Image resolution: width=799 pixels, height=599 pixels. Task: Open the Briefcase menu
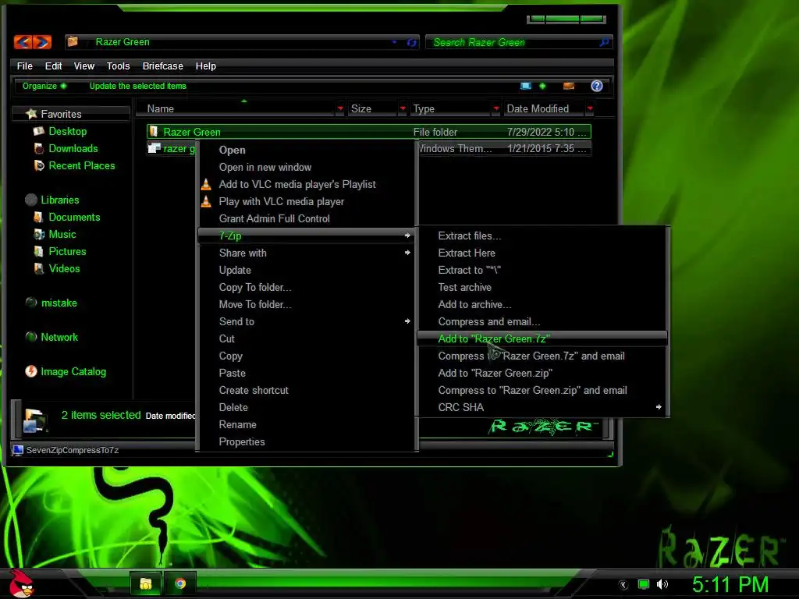pos(162,66)
